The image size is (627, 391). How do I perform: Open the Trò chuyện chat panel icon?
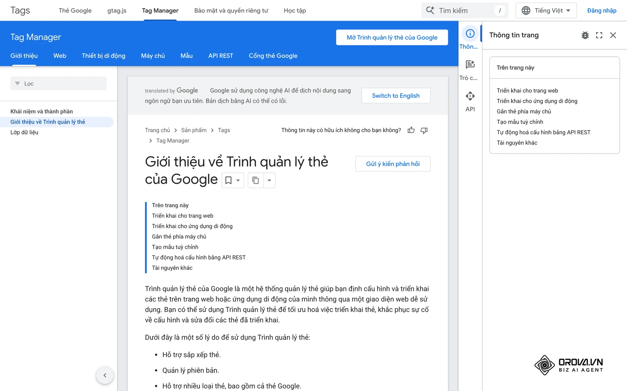(470, 65)
